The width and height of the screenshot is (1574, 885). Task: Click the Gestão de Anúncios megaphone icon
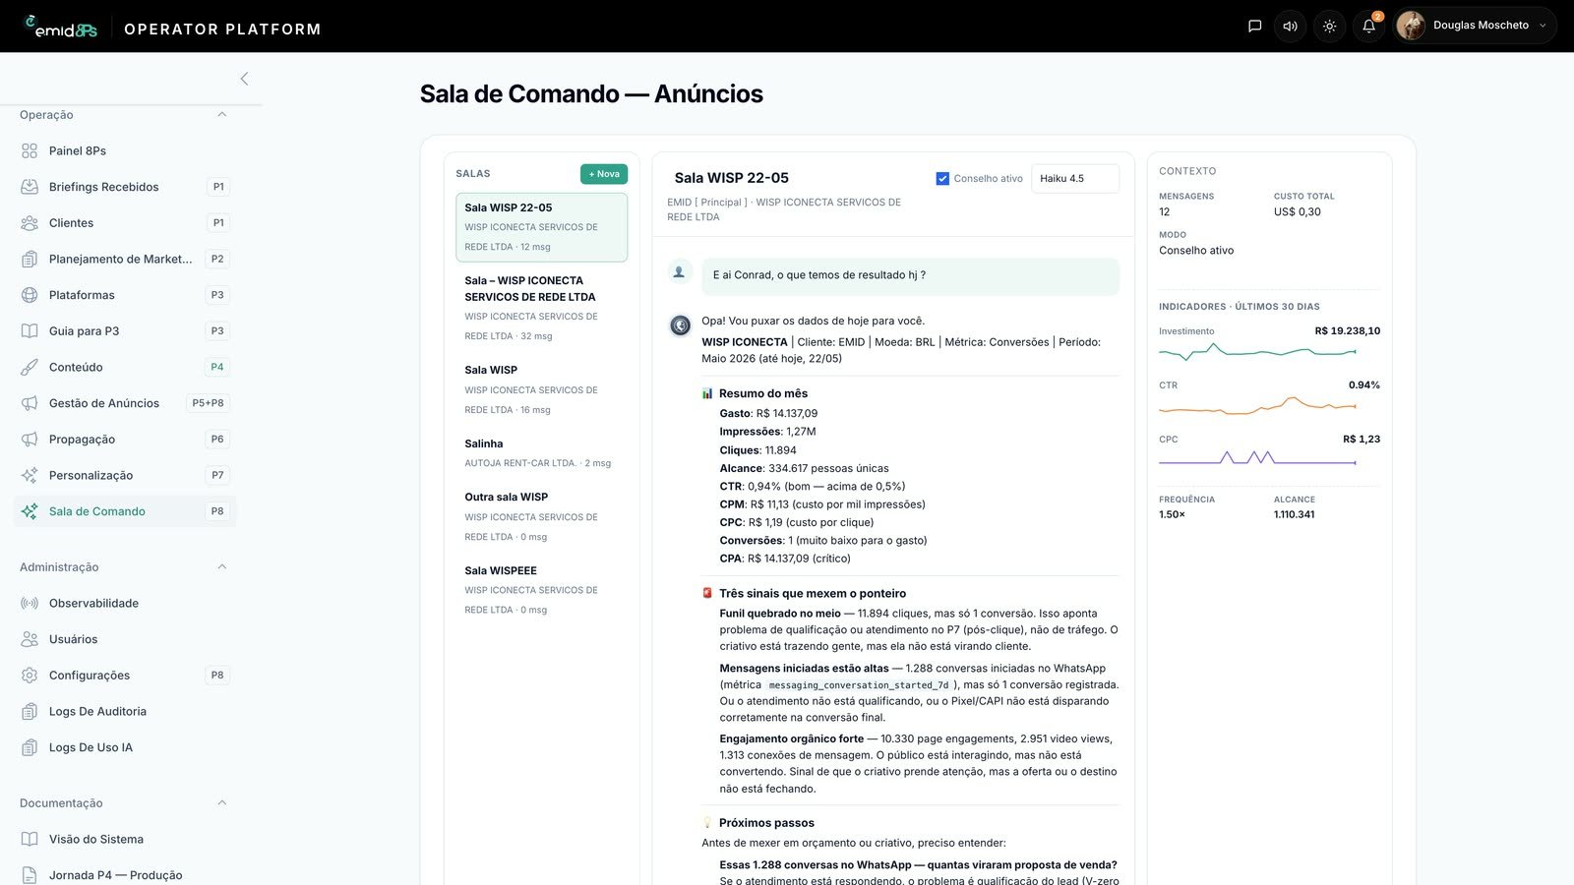tap(30, 403)
